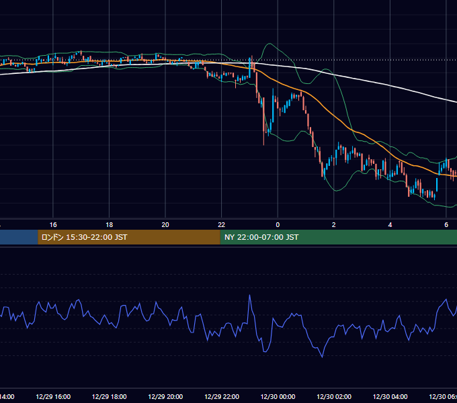Click hour label 2 on upper axis
Viewport: 457px width, 403px height.
[x=334, y=225]
